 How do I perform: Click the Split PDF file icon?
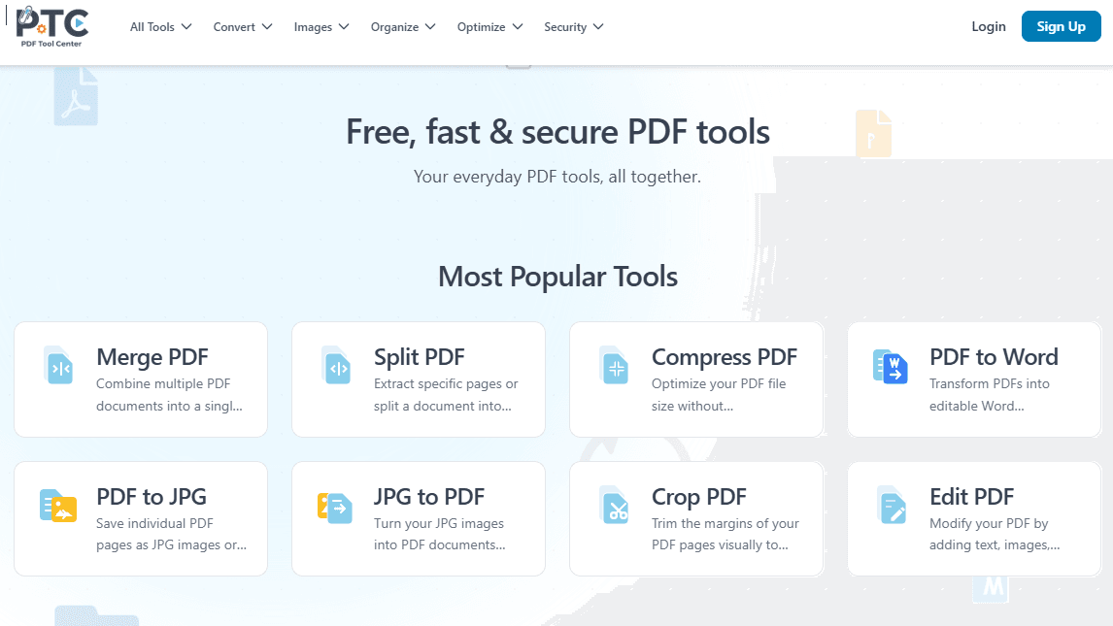[x=336, y=365]
